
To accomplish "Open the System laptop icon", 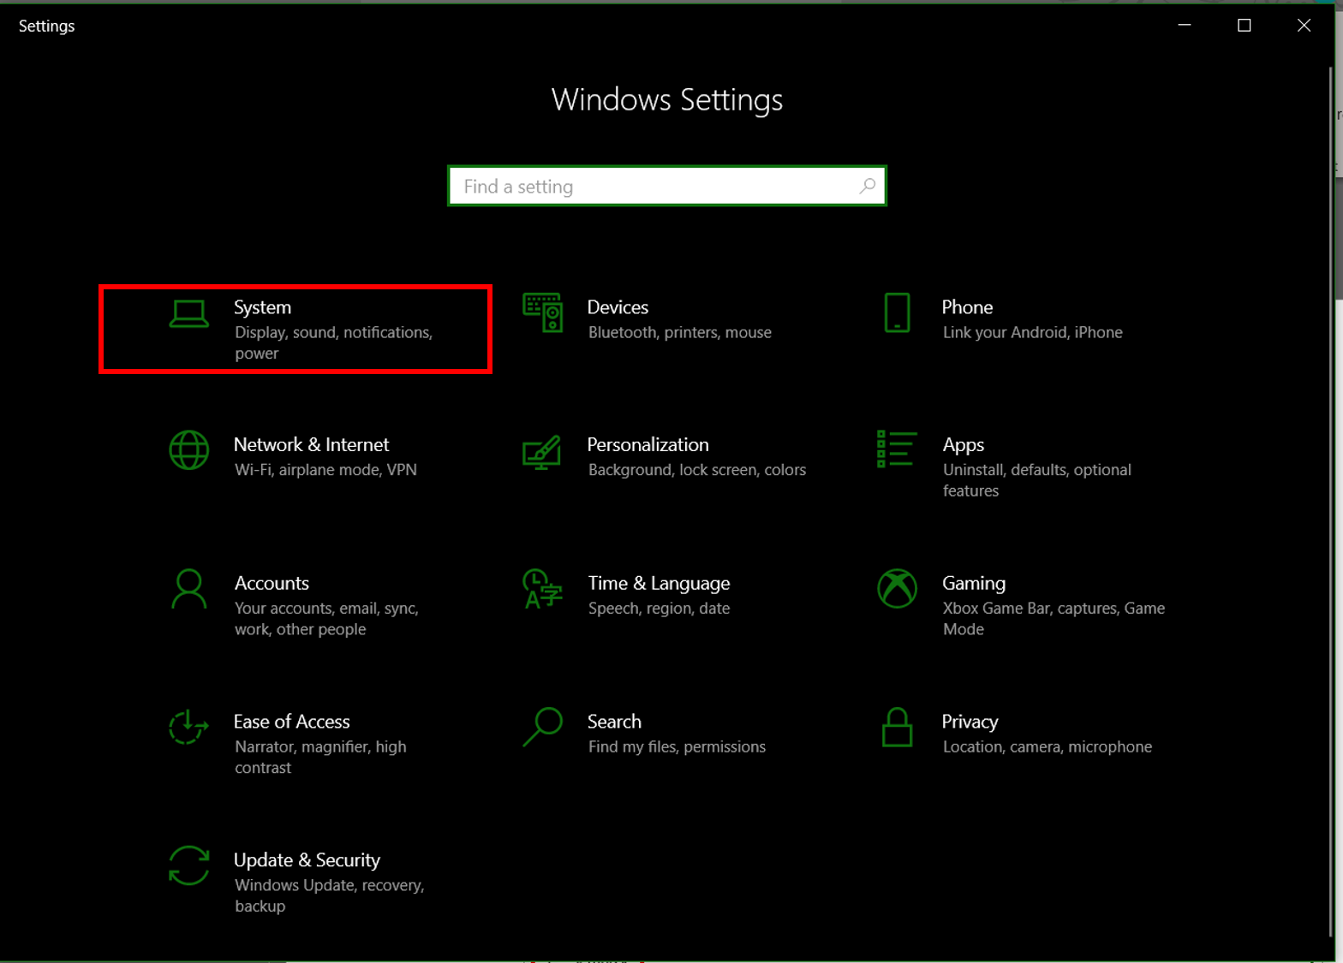I will click(188, 314).
